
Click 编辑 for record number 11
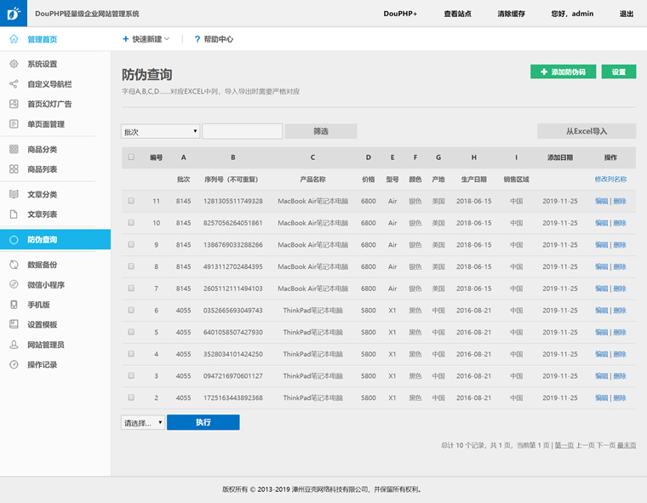pos(601,201)
